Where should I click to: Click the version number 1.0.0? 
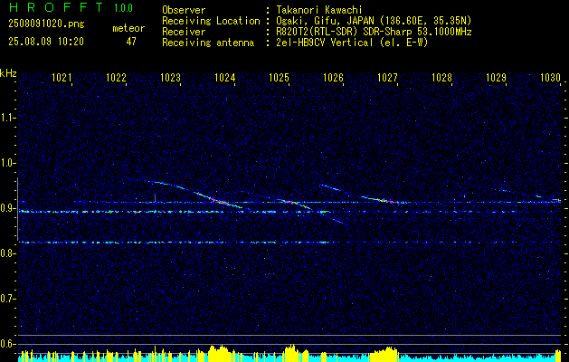click(123, 8)
